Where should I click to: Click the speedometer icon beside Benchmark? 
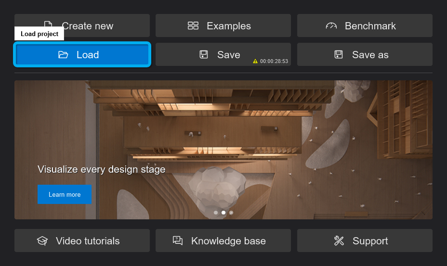click(331, 26)
